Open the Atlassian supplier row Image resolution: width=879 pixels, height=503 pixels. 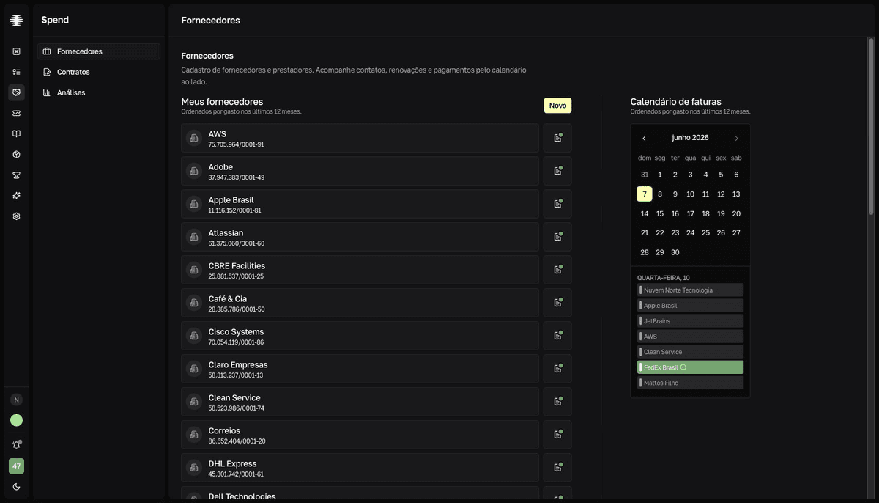click(360, 237)
